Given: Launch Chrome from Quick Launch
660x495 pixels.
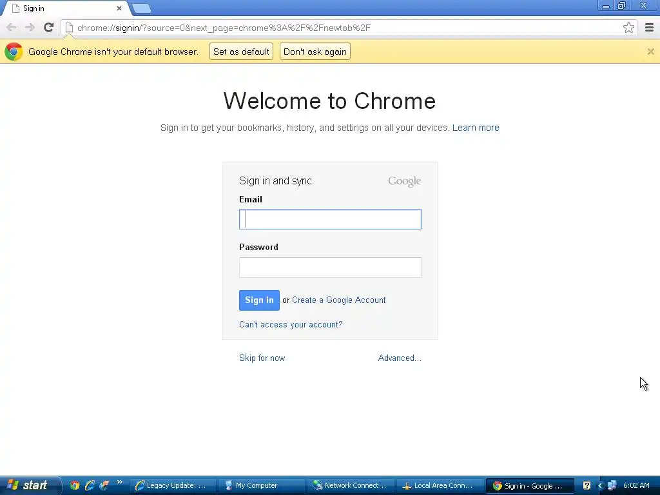Looking at the screenshot, I should tap(75, 485).
